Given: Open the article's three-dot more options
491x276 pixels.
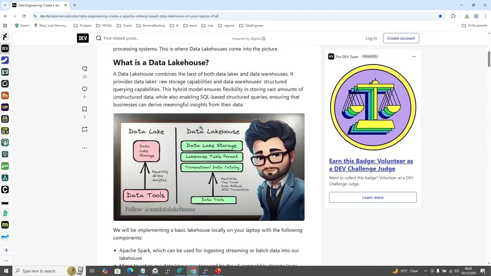Looking at the screenshot, I should pyautogui.click(x=84, y=148).
